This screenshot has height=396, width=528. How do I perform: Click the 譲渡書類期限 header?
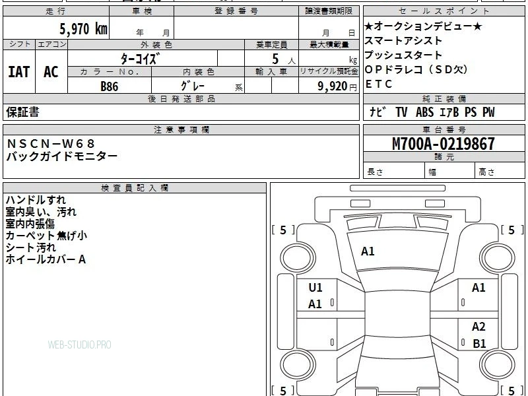coord(329,11)
